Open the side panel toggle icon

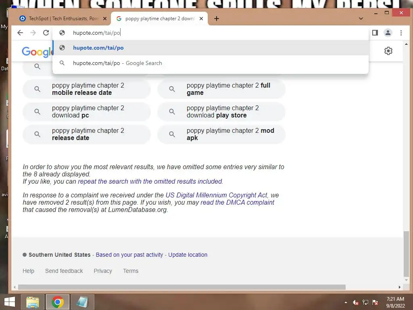(375, 33)
